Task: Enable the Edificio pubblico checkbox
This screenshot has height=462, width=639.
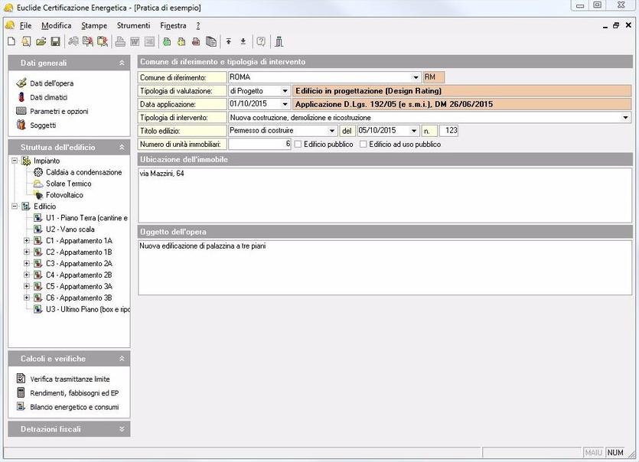Action: [x=298, y=144]
